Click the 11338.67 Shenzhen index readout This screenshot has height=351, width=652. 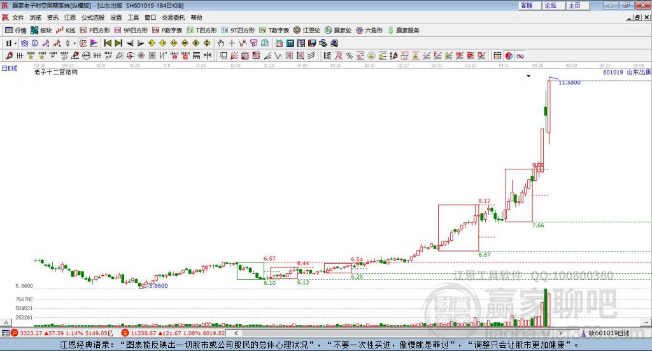click(x=143, y=333)
